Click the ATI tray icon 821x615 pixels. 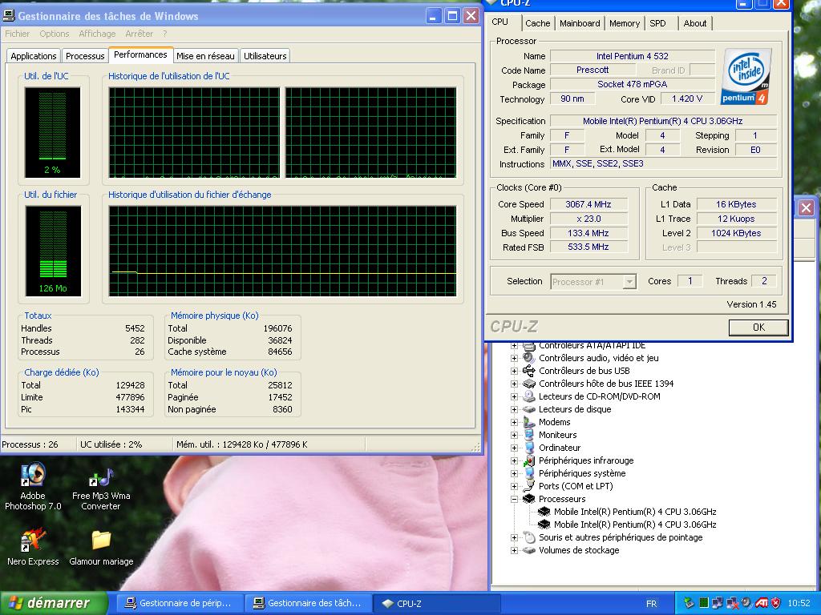coord(762,603)
